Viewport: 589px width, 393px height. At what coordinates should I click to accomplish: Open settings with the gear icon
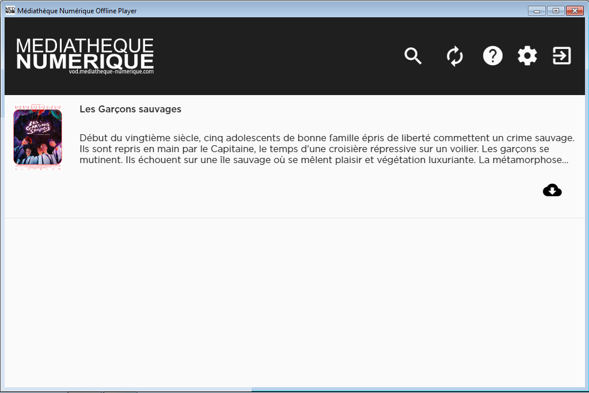click(527, 56)
